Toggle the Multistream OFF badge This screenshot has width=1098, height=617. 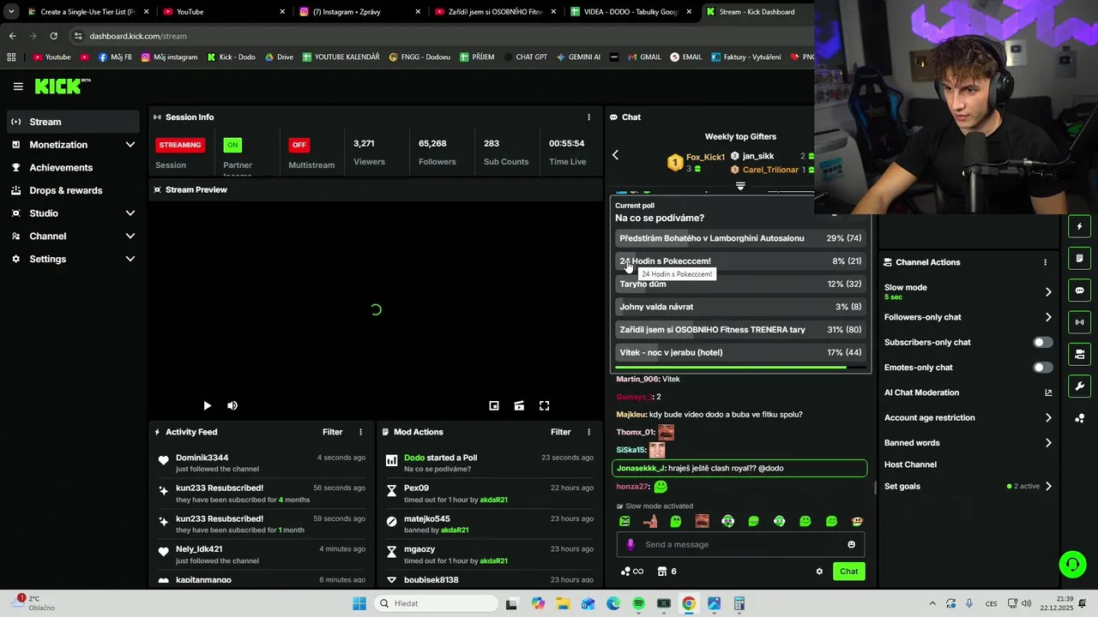[299, 145]
